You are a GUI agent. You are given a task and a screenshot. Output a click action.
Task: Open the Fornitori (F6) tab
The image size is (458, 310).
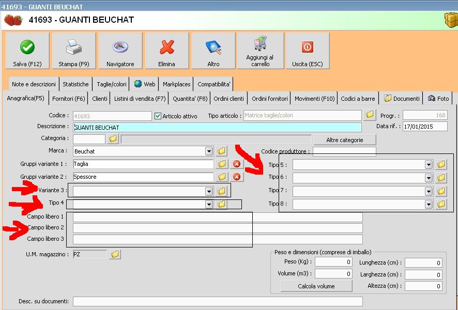tap(69, 99)
